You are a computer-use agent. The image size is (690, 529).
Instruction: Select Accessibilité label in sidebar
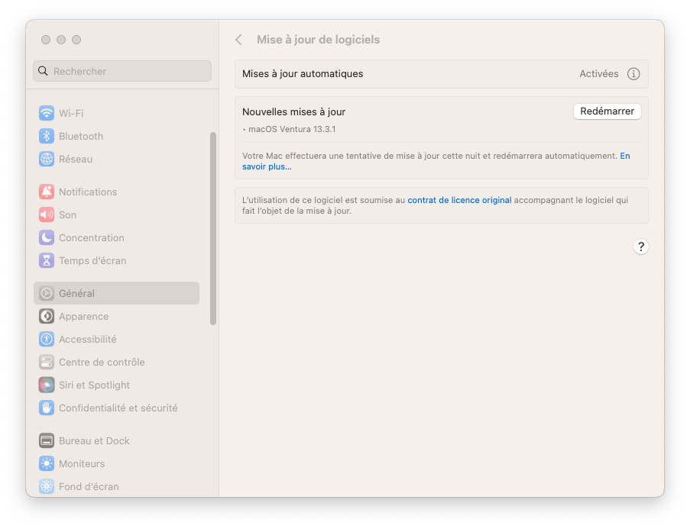click(88, 339)
